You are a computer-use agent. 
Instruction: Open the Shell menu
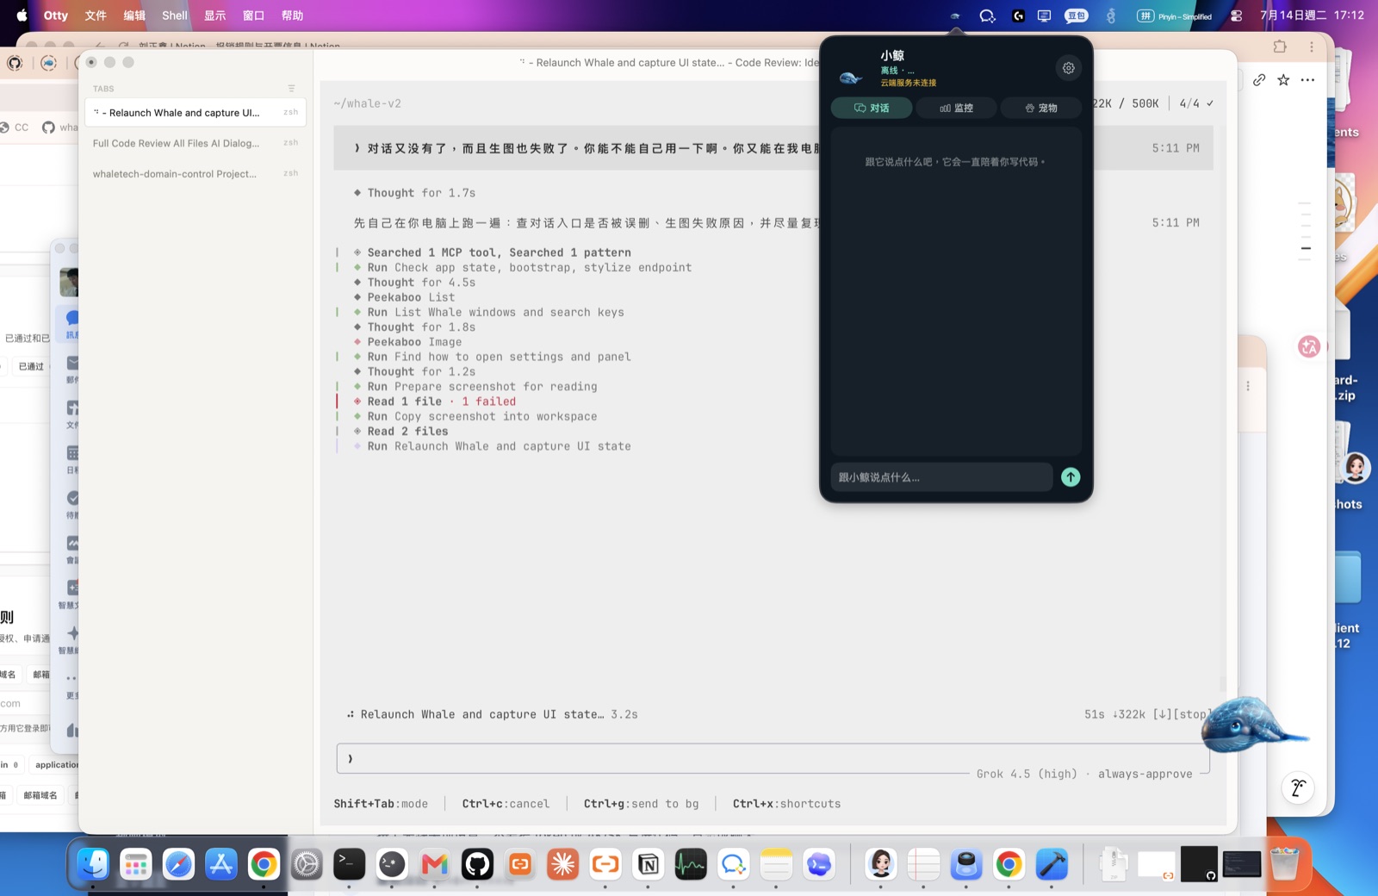click(175, 16)
